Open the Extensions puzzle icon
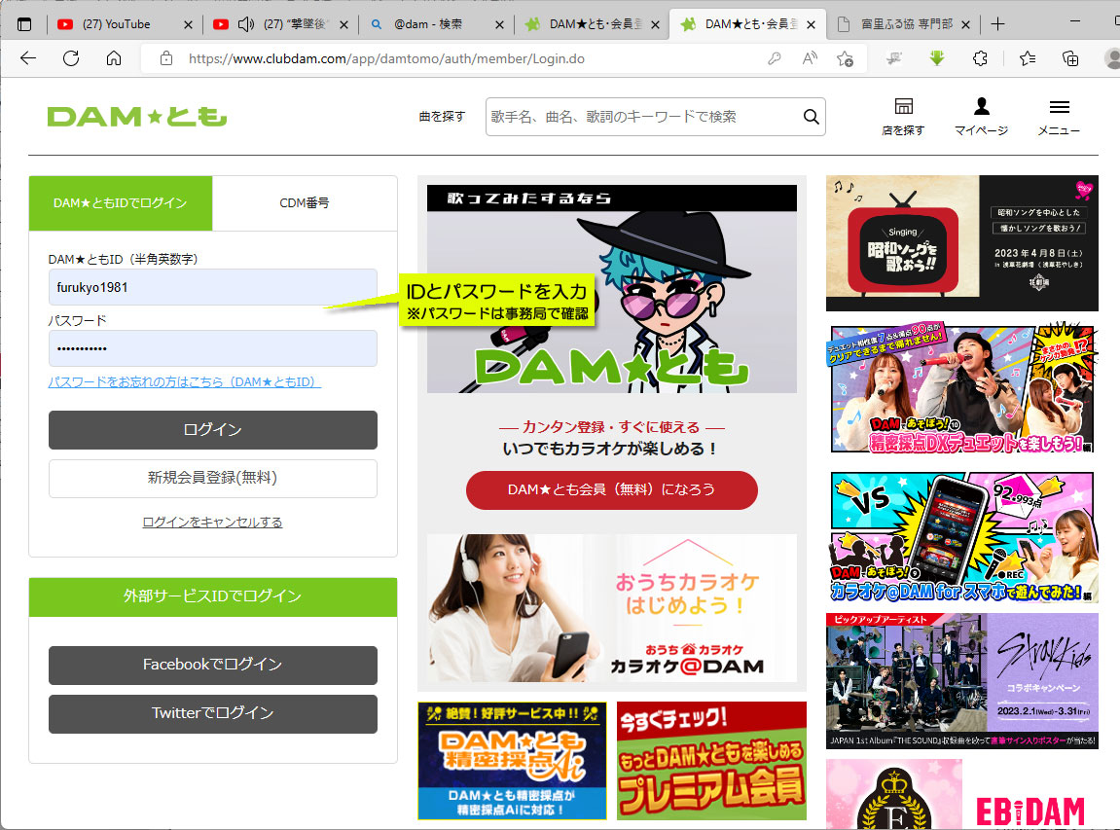 pyautogui.click(x=980, y=58)
